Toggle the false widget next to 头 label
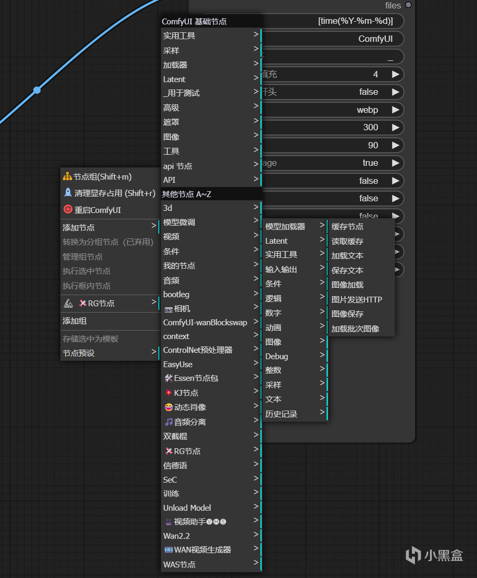This screenshot has height=578, width=477. click(x=333, y=92)
